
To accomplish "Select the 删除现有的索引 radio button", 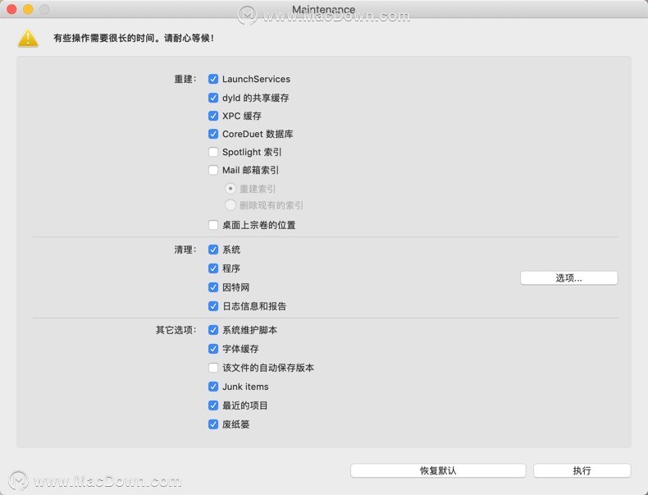I will point(230,204).
